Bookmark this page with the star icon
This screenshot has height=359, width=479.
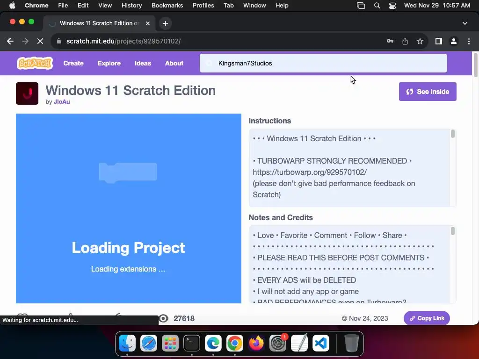click(x=420, y=41)
